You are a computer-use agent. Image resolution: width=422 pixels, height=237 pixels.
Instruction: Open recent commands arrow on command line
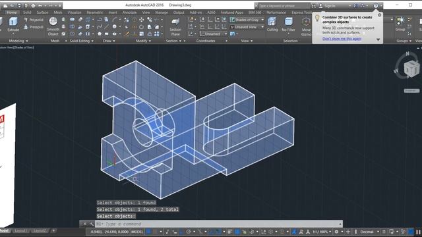coord(340,224)
